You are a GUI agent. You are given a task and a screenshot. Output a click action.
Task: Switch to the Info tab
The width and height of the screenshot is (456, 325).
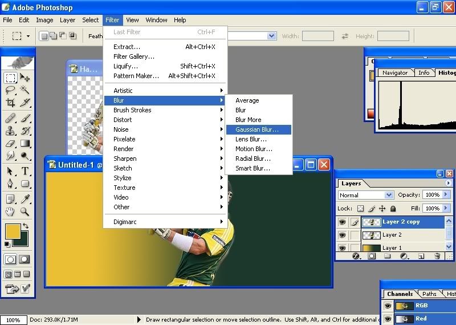[x=424, y=73]
